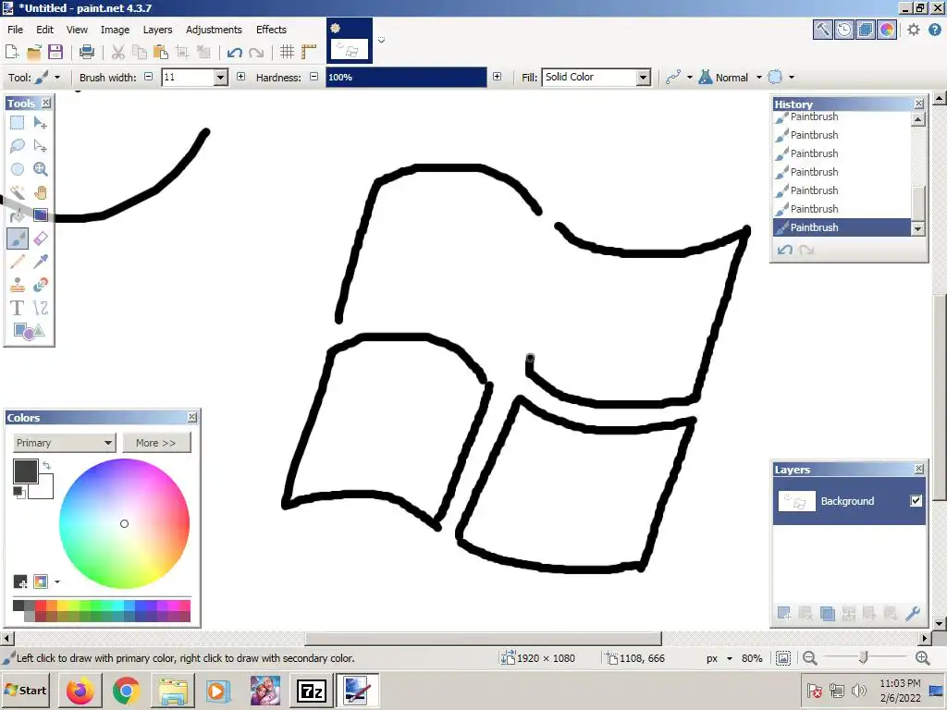Image resolution: width=947 pixels, height=710 pixels.
Task: Click the Open file folder icon
Action: click(34, 52)
